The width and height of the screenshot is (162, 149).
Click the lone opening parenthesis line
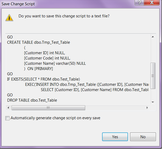click(25, 48)
